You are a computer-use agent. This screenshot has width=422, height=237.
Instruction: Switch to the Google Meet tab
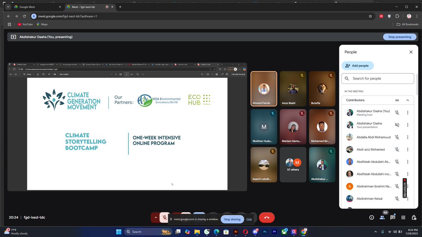37,7
